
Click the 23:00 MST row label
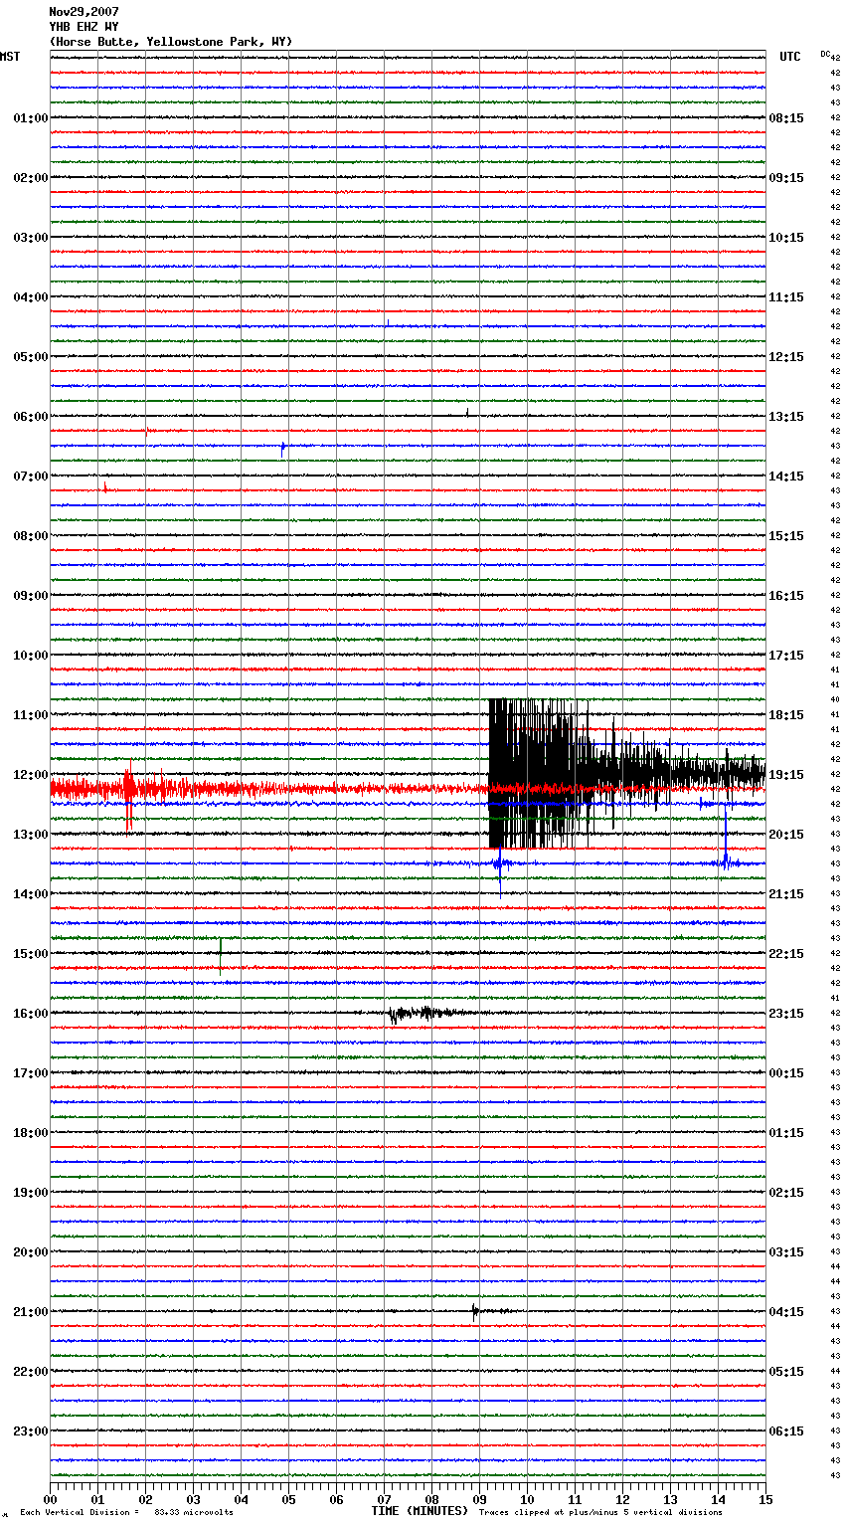coord(31,1431)
